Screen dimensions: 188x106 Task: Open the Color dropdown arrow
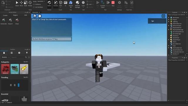(83, 8)
